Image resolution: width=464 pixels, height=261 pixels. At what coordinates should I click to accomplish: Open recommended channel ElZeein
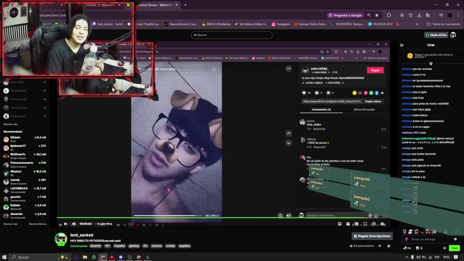click(25, 139)
